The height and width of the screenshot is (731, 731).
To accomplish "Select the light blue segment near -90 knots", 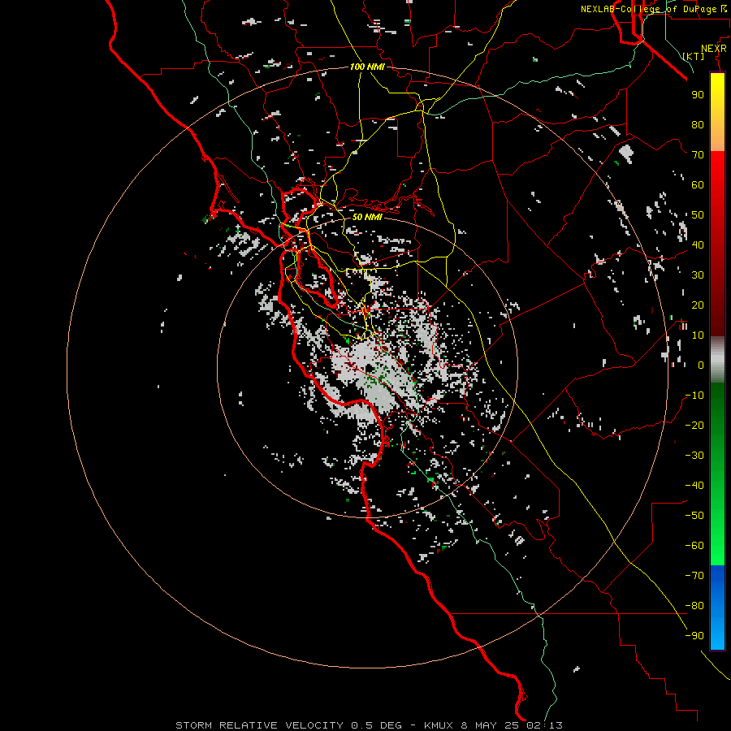I will (717, 634).
